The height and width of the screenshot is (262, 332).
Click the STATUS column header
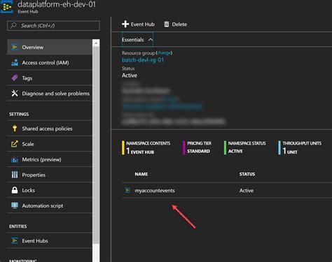point(247,174)
